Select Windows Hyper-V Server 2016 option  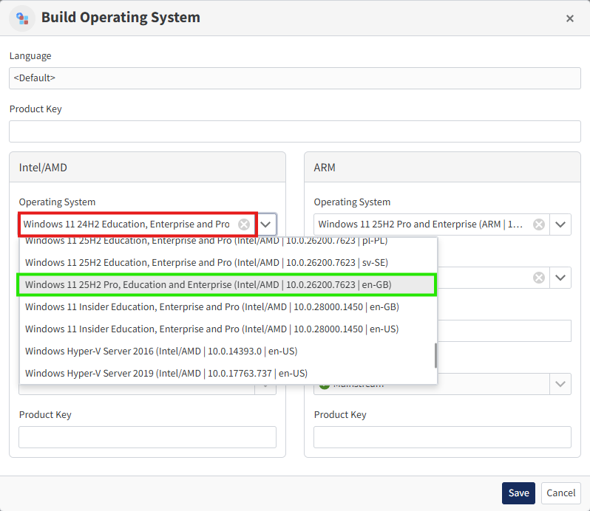tap(161, 351)
